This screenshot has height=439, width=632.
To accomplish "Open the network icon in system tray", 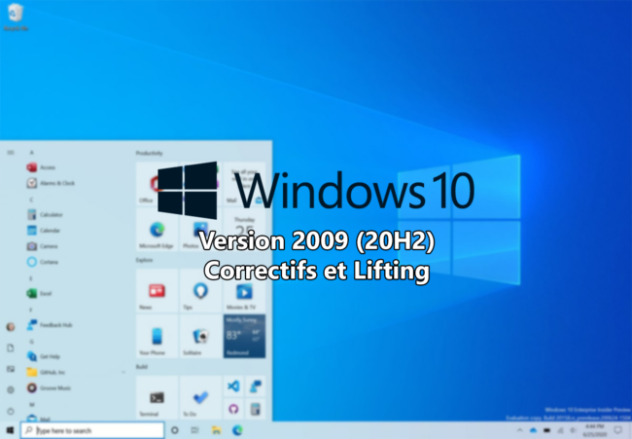I will 560,430.
